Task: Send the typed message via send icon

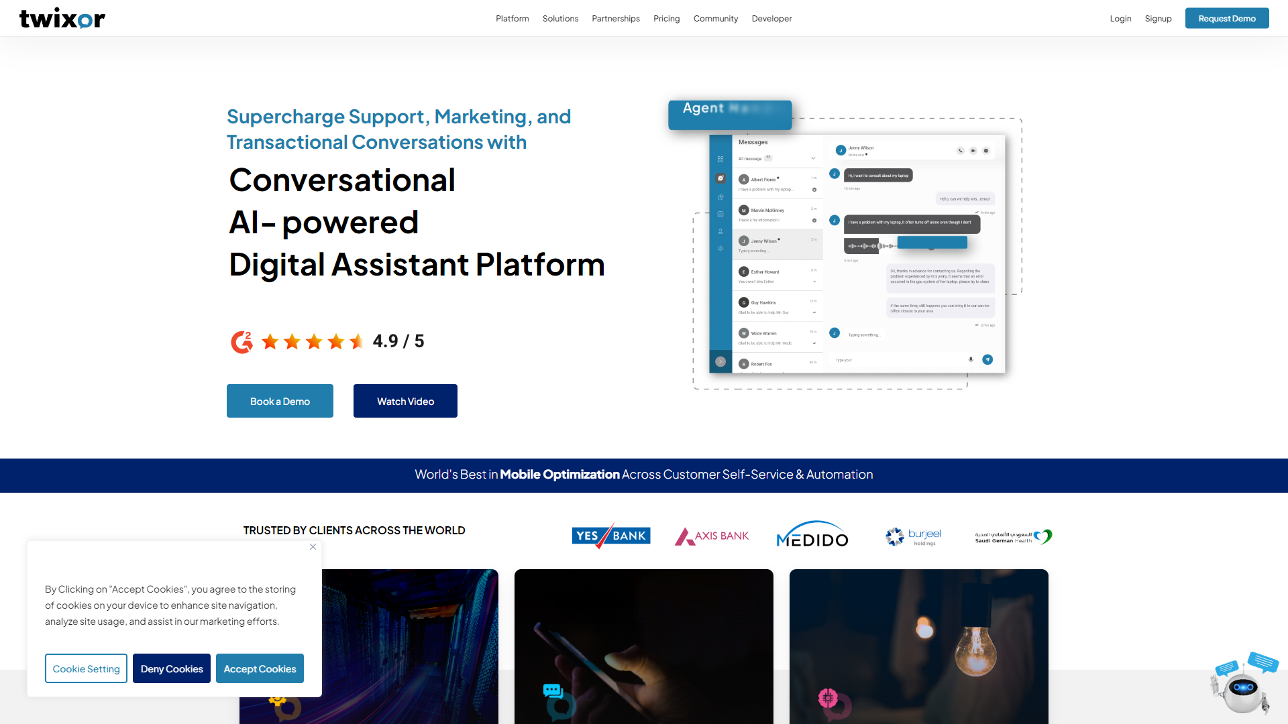Action: [x=987, y=359]
